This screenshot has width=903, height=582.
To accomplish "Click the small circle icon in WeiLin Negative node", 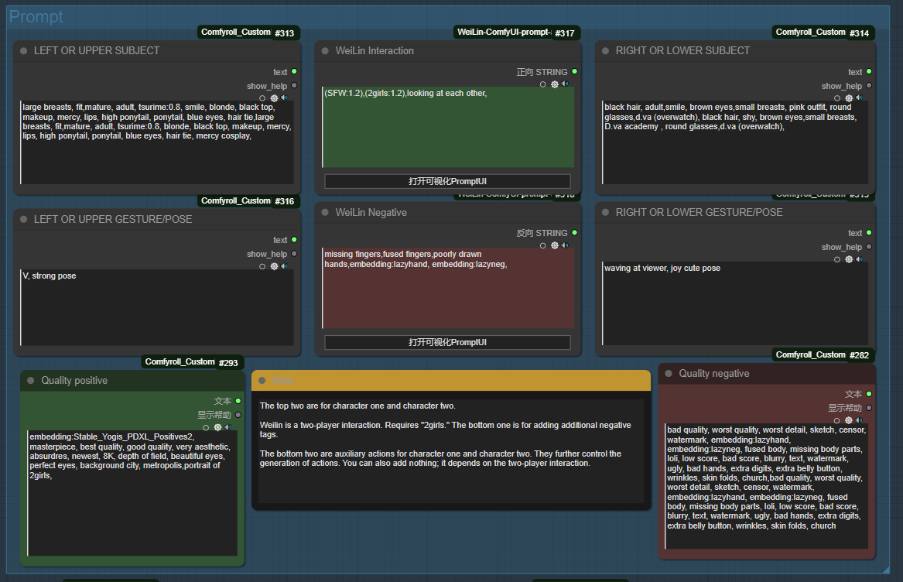I will point(542,246).
